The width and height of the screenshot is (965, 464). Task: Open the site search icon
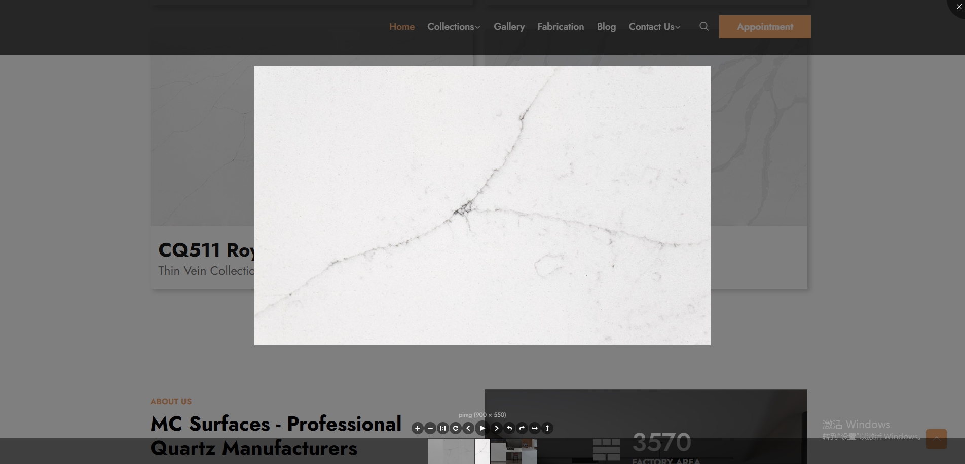(704, 26)
